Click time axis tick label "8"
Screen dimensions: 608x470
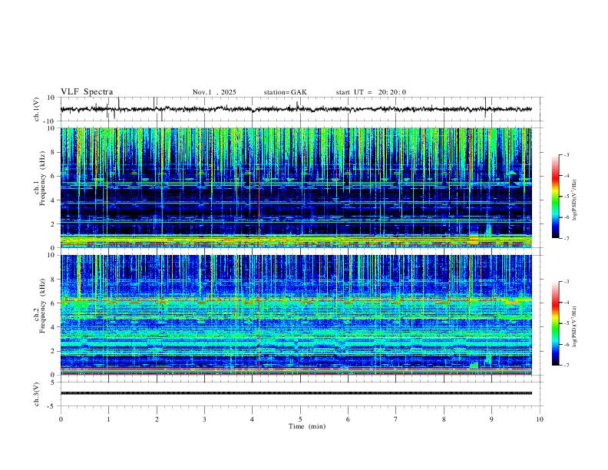click(444, 419)
